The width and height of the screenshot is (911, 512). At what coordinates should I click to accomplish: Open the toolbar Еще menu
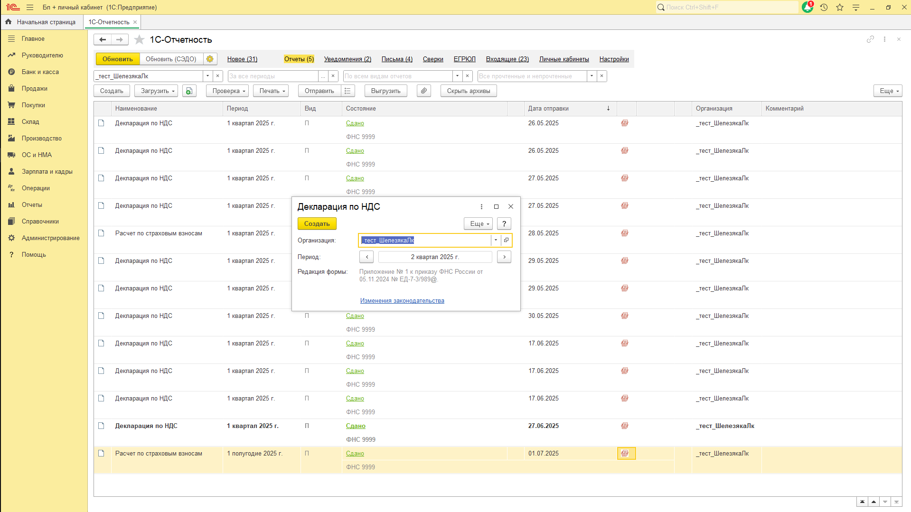(888, 91)
